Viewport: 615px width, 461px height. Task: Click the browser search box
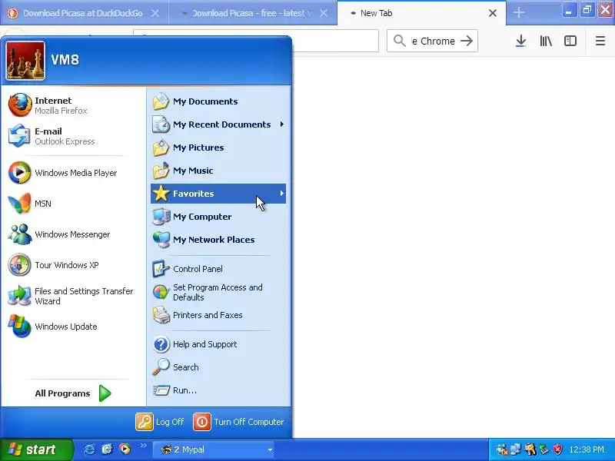[432, 41]
